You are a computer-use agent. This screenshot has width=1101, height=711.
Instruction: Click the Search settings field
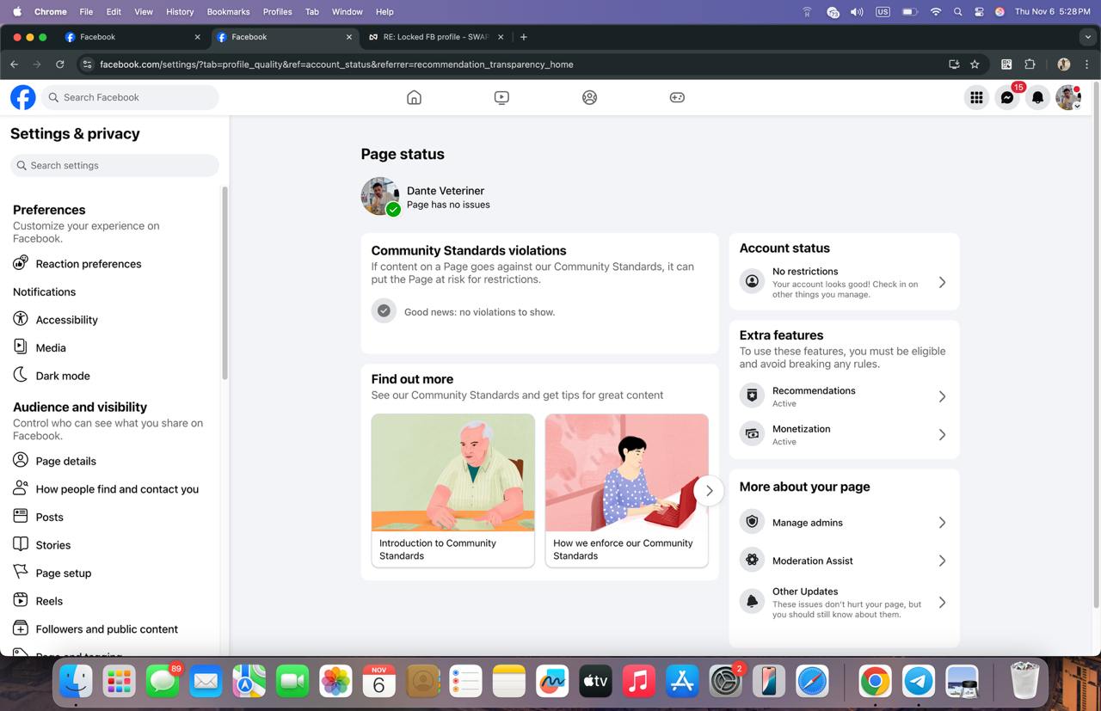pyautogui.click(x=114, y=165)
